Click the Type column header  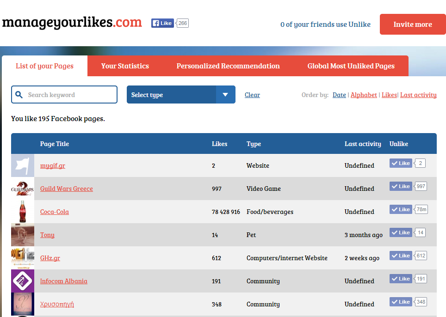click(x=254, y=144)
